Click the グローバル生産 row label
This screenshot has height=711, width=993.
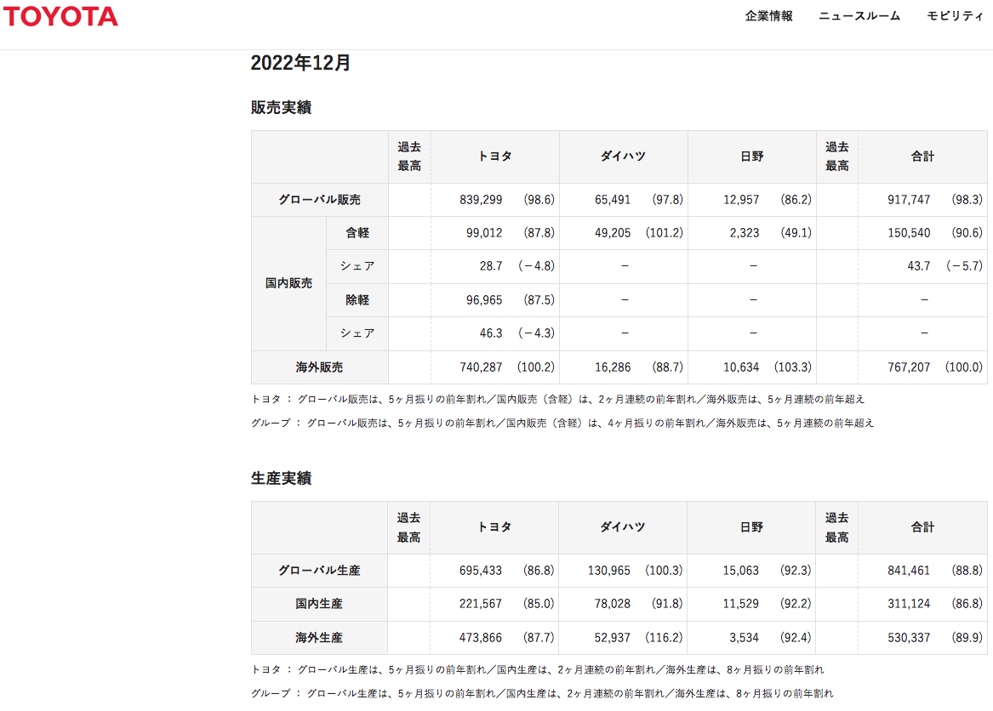click(319, 571)
